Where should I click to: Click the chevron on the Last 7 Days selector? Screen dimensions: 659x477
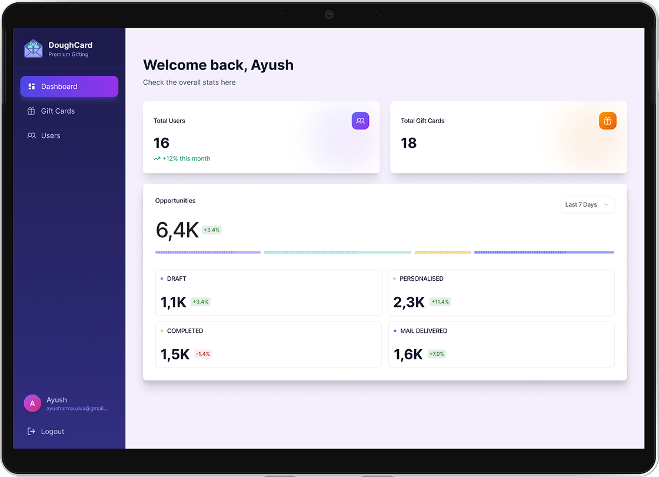606,204
